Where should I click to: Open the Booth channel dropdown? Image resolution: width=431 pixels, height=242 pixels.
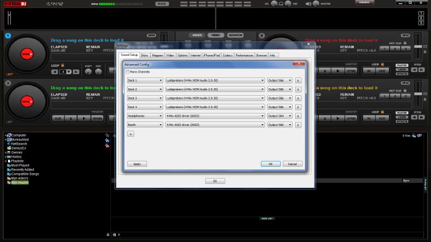[x=145, y=125]
